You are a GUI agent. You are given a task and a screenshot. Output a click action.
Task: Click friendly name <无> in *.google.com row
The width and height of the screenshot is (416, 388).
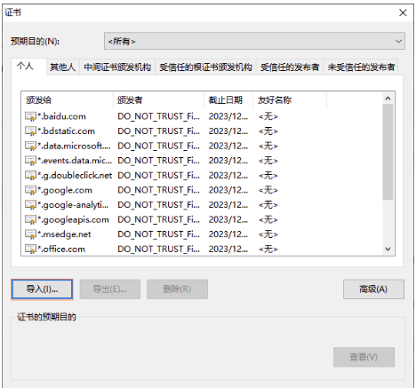pos(268,190)
